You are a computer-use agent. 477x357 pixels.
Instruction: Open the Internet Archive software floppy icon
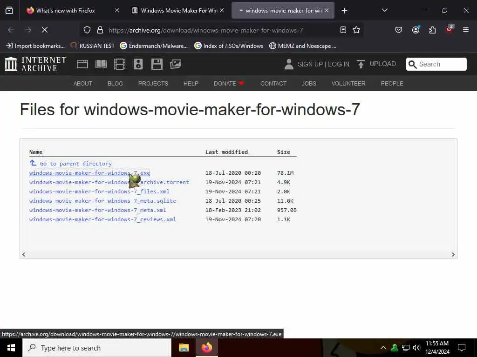[157, 64]
